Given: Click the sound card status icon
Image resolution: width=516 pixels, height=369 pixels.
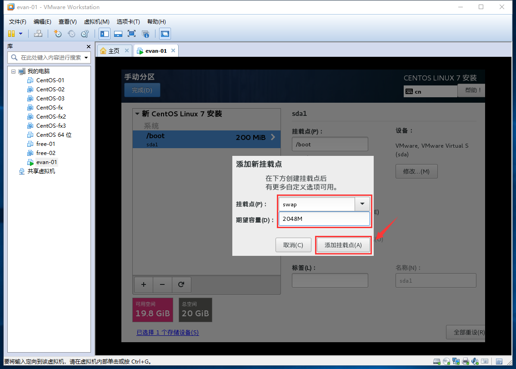Looking at the screenshot, I should (x=475, y=361).
